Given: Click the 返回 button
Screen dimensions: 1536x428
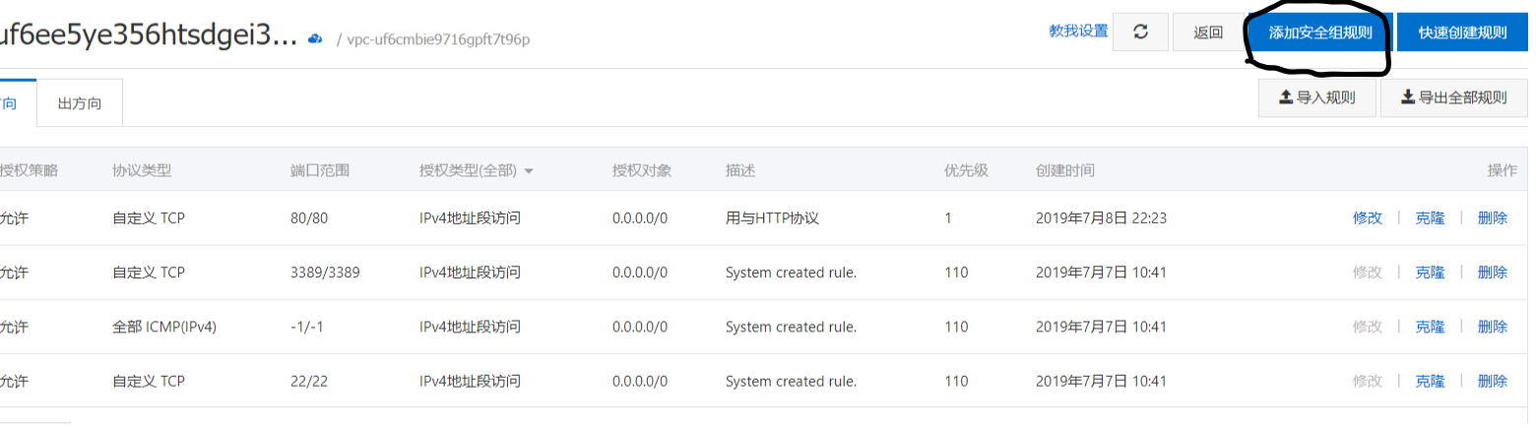Looking at the screenshot, I should coord(1207,32).
